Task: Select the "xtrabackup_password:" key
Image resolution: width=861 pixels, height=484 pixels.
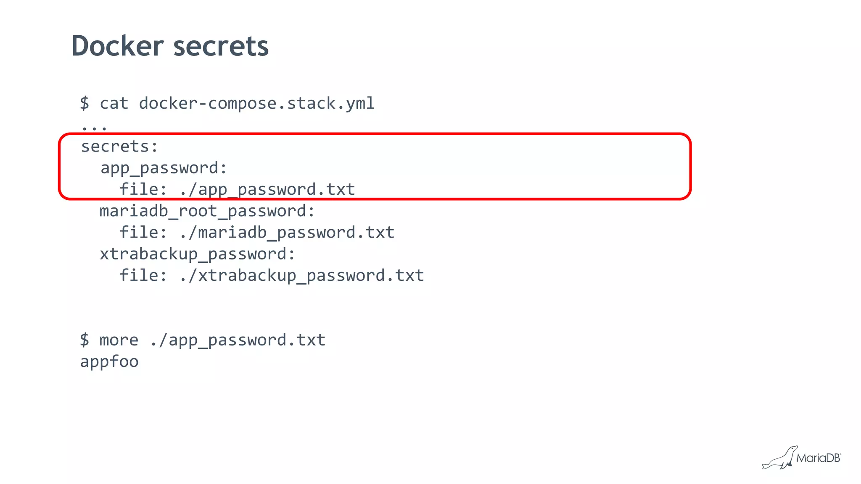Action: coord(197,254)
